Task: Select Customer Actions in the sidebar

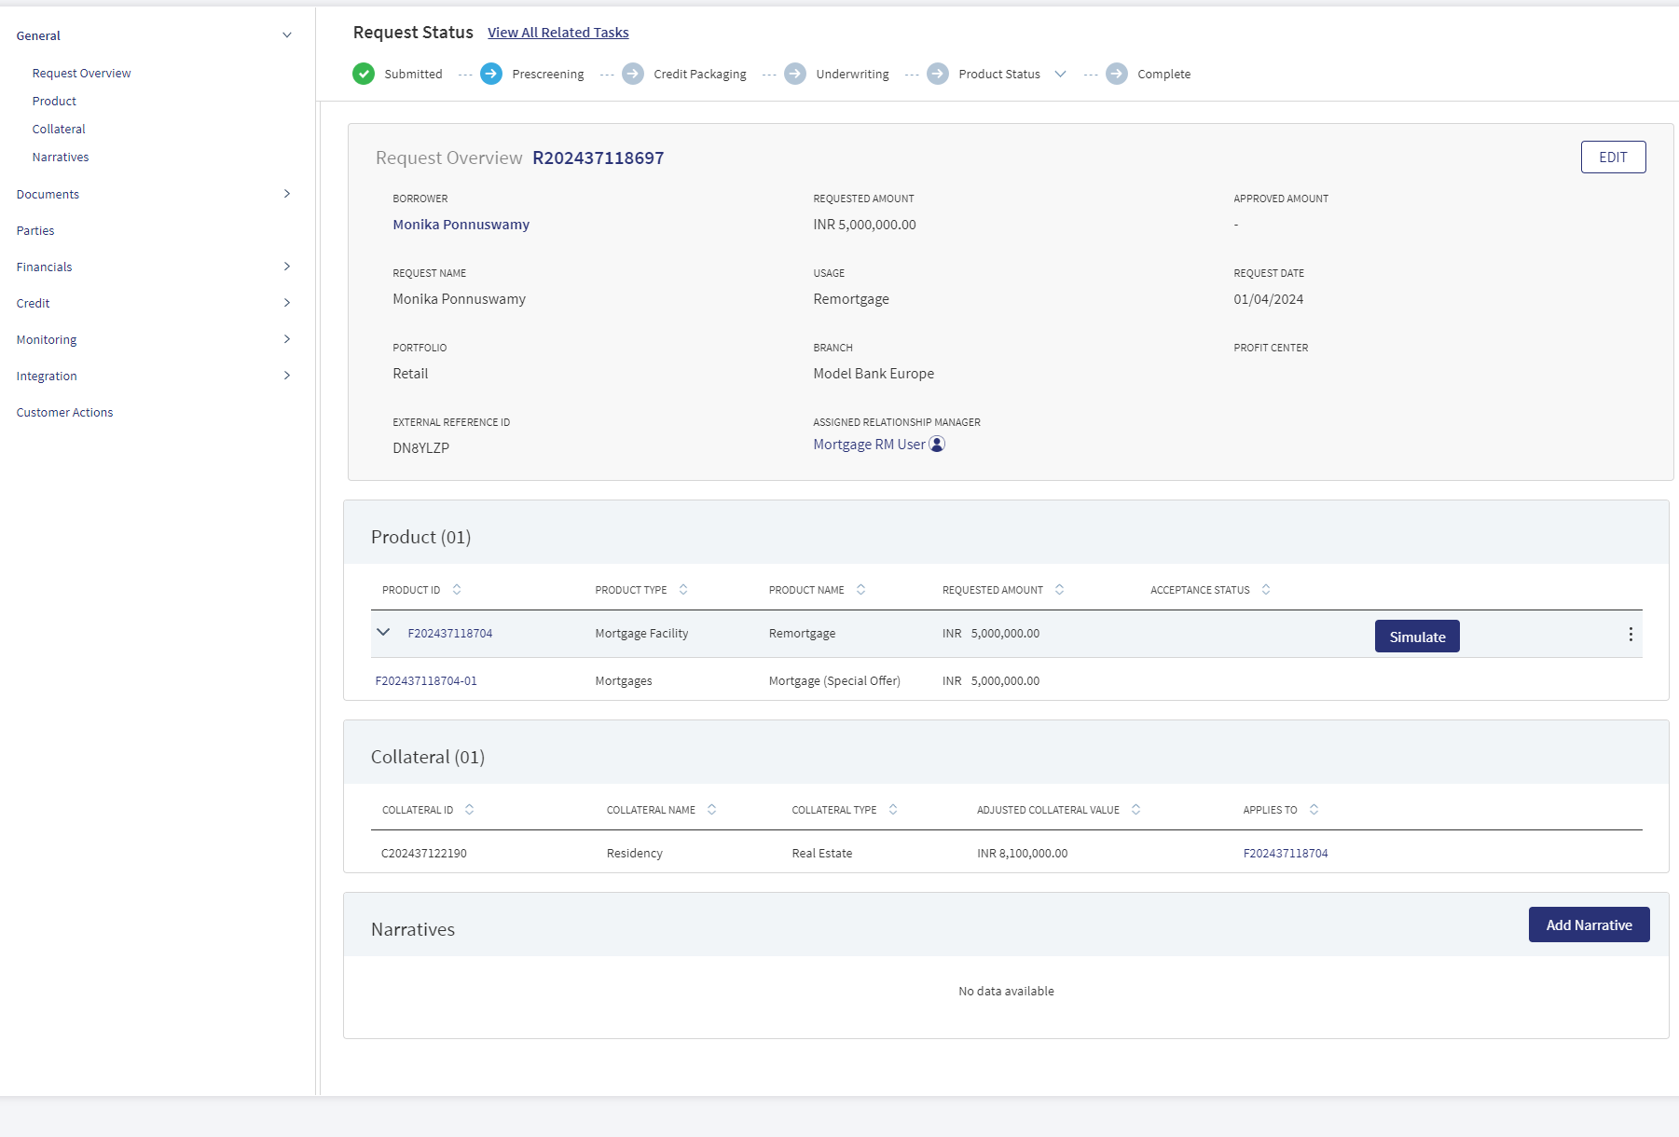Action: [64, 413]
